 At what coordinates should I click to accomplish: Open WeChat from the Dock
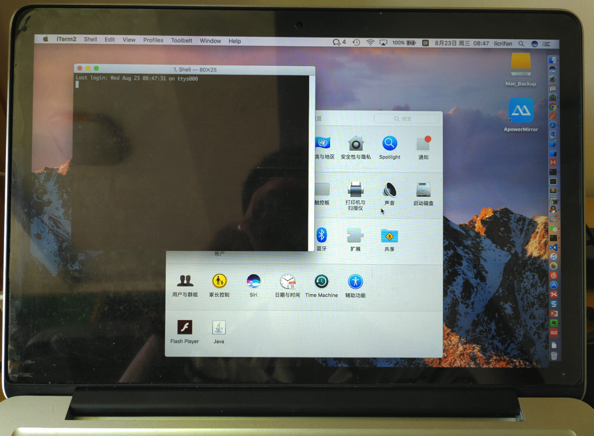point(554,229)
